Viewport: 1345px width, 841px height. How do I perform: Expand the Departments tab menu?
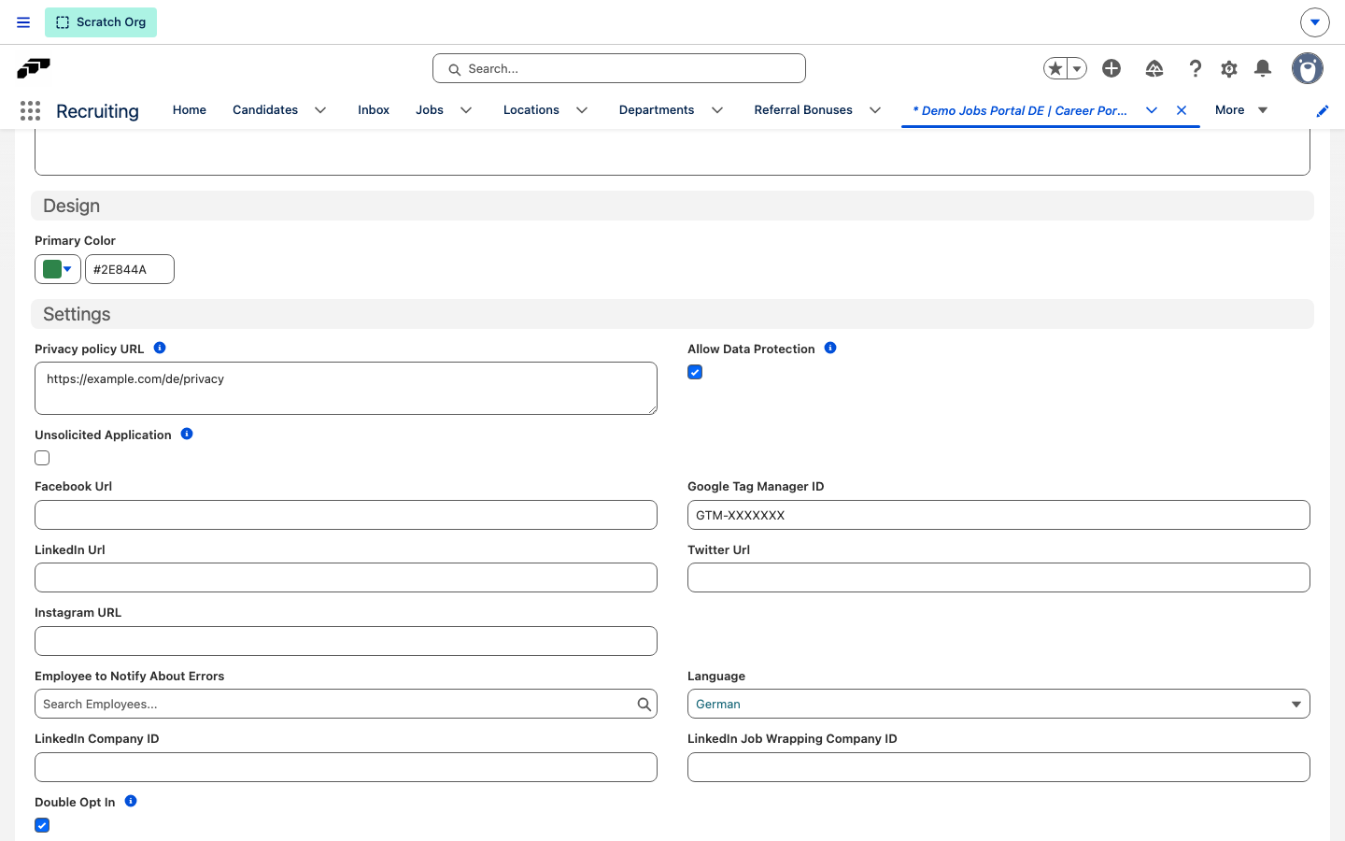click(717, 110)
